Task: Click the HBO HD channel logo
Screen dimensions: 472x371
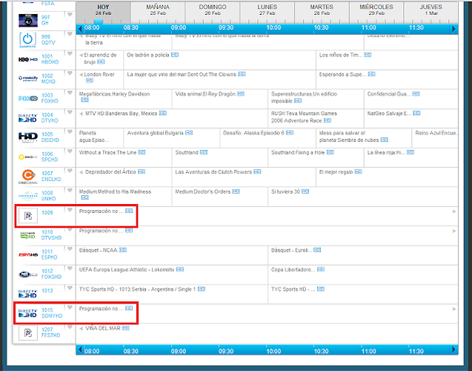Action: tap(27, 58)
